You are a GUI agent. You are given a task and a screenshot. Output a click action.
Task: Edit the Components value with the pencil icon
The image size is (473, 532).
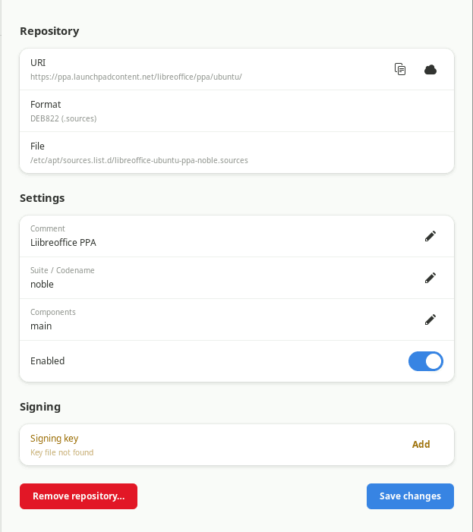click(430, 320)
